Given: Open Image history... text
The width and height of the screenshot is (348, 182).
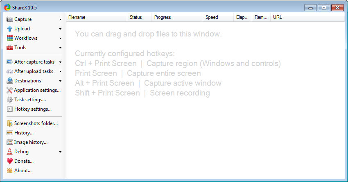Looking at the screenshot, I should pyautogui.click(x=31, y=142).
